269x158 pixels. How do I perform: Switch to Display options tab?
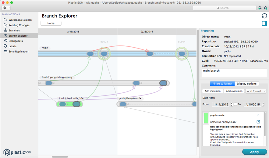point(247,84)
